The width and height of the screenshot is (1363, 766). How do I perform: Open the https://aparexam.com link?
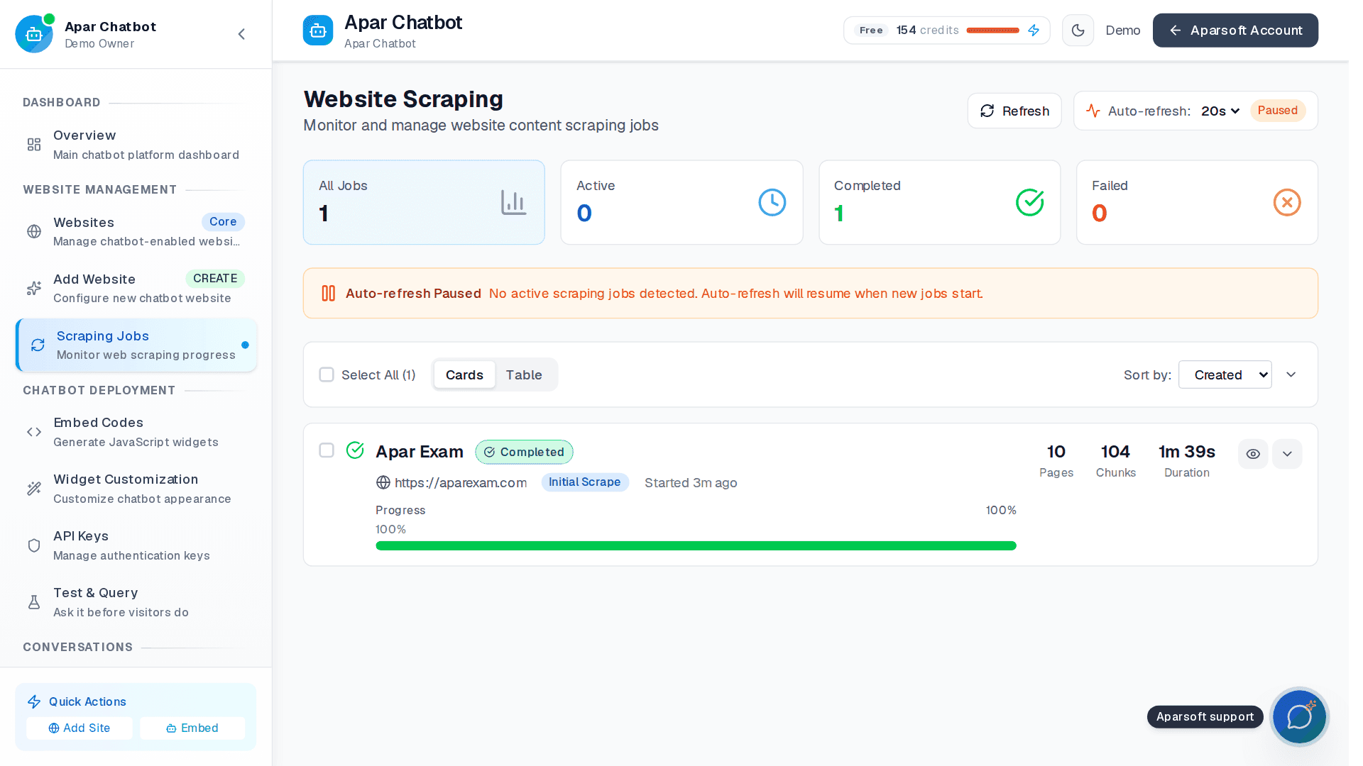point(461,483)
